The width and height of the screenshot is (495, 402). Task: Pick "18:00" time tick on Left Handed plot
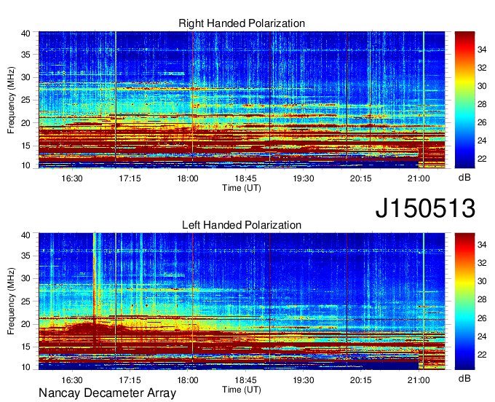[x=188, y=380]
